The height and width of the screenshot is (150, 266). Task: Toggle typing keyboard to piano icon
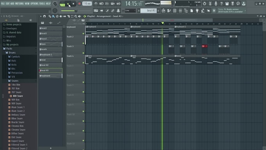[96, 11]
